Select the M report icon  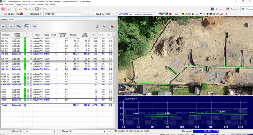[3, 26]
